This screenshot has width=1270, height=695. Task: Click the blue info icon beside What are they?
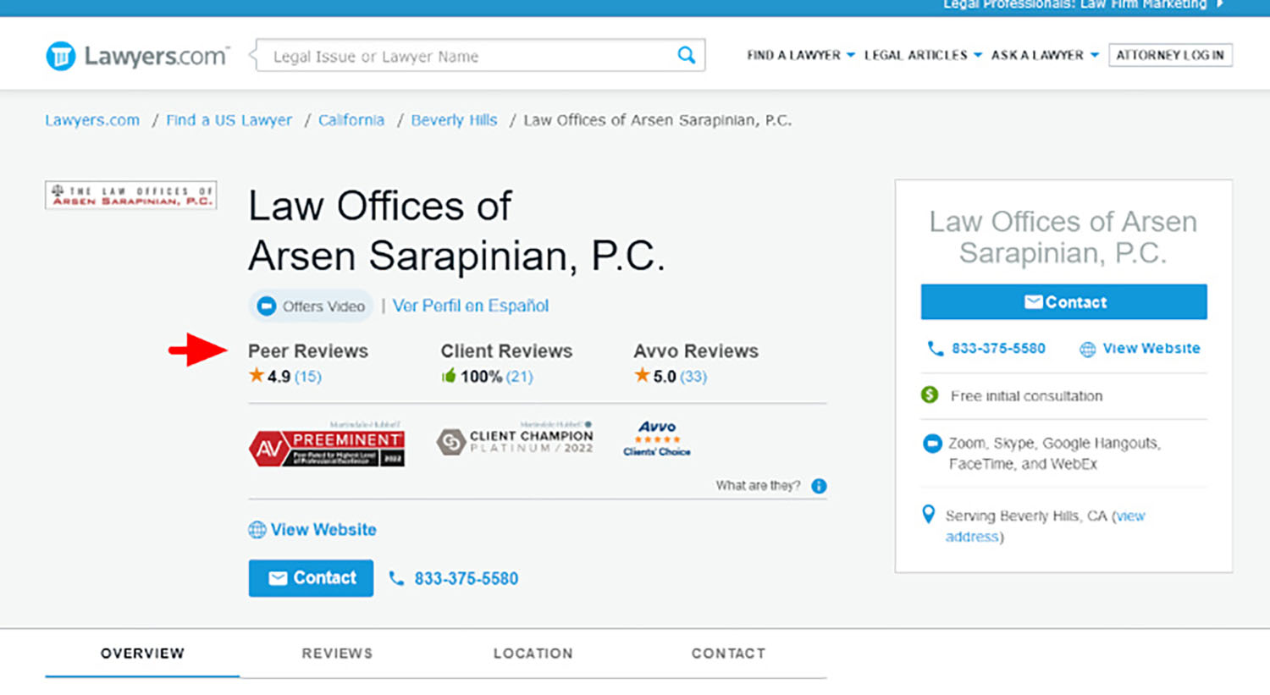pos(817,486)
